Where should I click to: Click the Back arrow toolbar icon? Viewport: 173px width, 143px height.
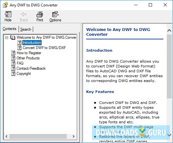tap(24, 14)
